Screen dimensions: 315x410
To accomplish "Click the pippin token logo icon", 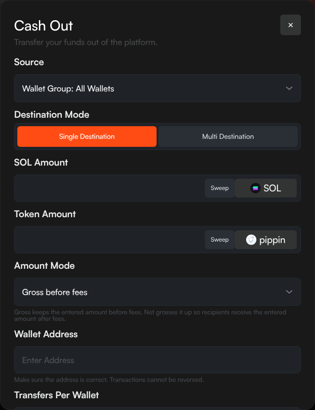I will click(x=251, y=240).
